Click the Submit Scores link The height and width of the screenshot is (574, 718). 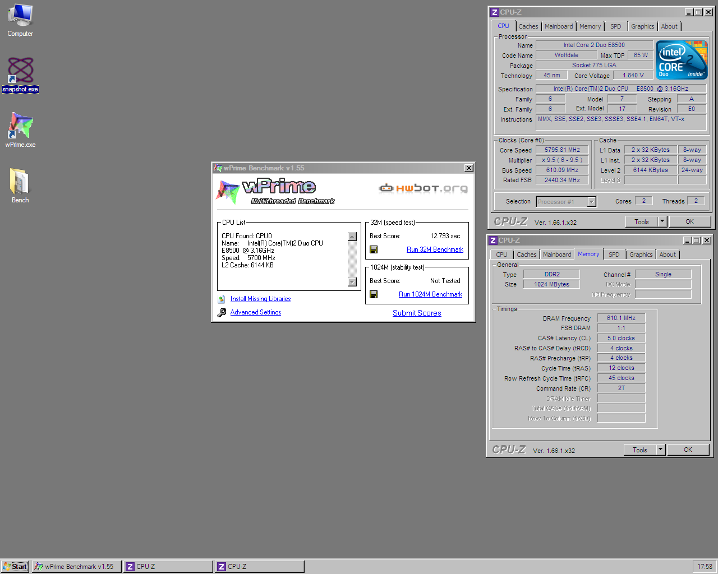point(417,313)
